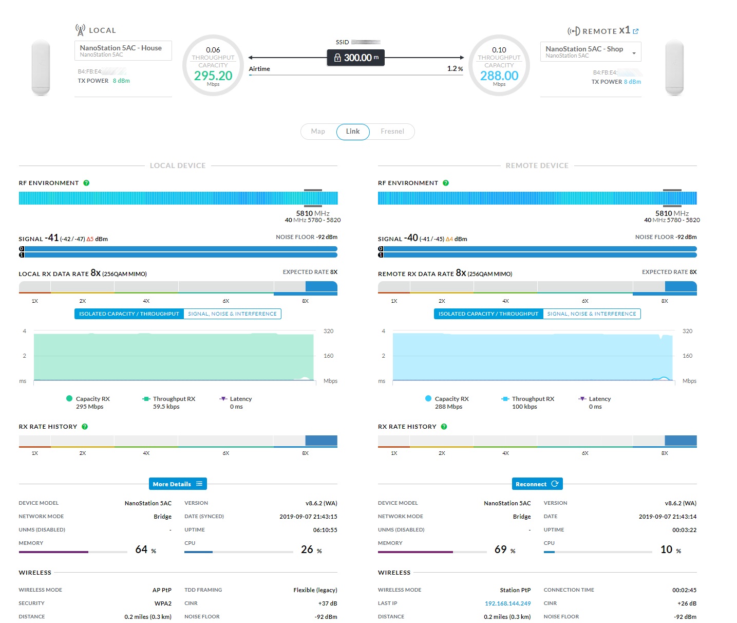This screenshot has width=737, height=623.
Task: Click the remote 5810 MHz frequency label
Action: click(672, 213)
